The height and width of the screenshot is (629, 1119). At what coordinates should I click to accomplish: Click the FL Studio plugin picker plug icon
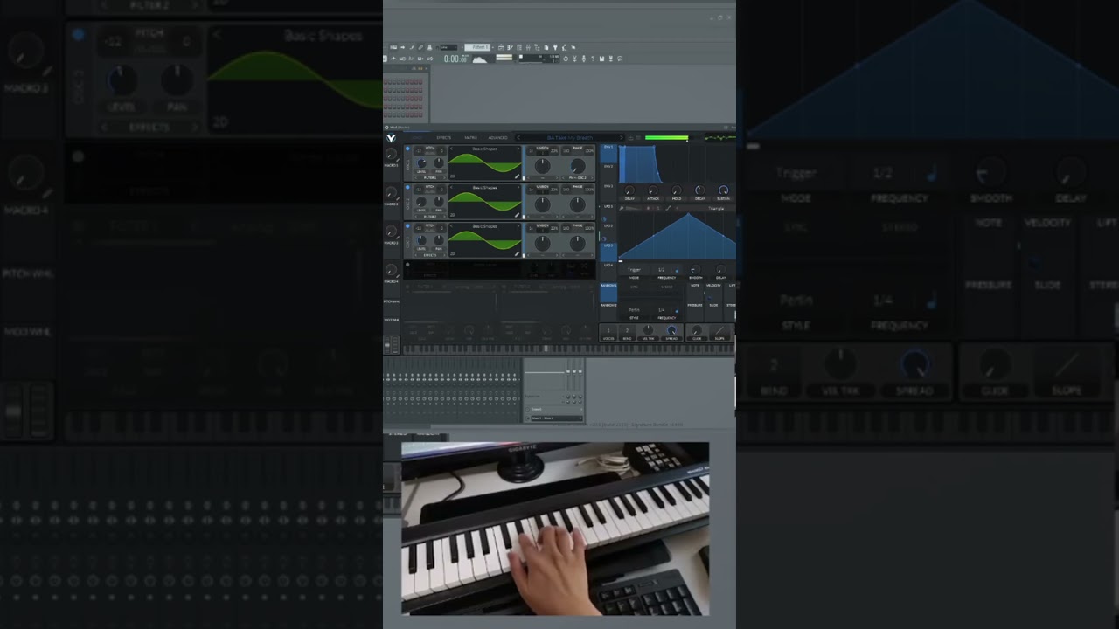pos(555,47)
